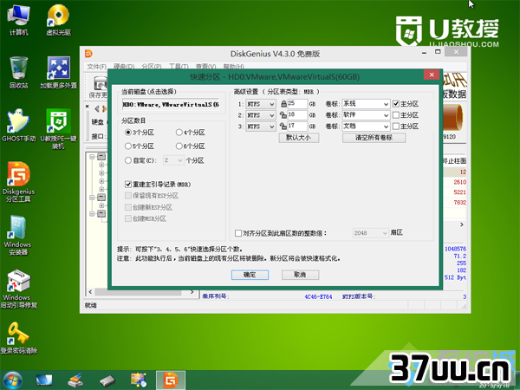This screenshot has width=520, height=390.
Task: Open the 加载更多外置 desktop icon
Action: tap(58, 73)
